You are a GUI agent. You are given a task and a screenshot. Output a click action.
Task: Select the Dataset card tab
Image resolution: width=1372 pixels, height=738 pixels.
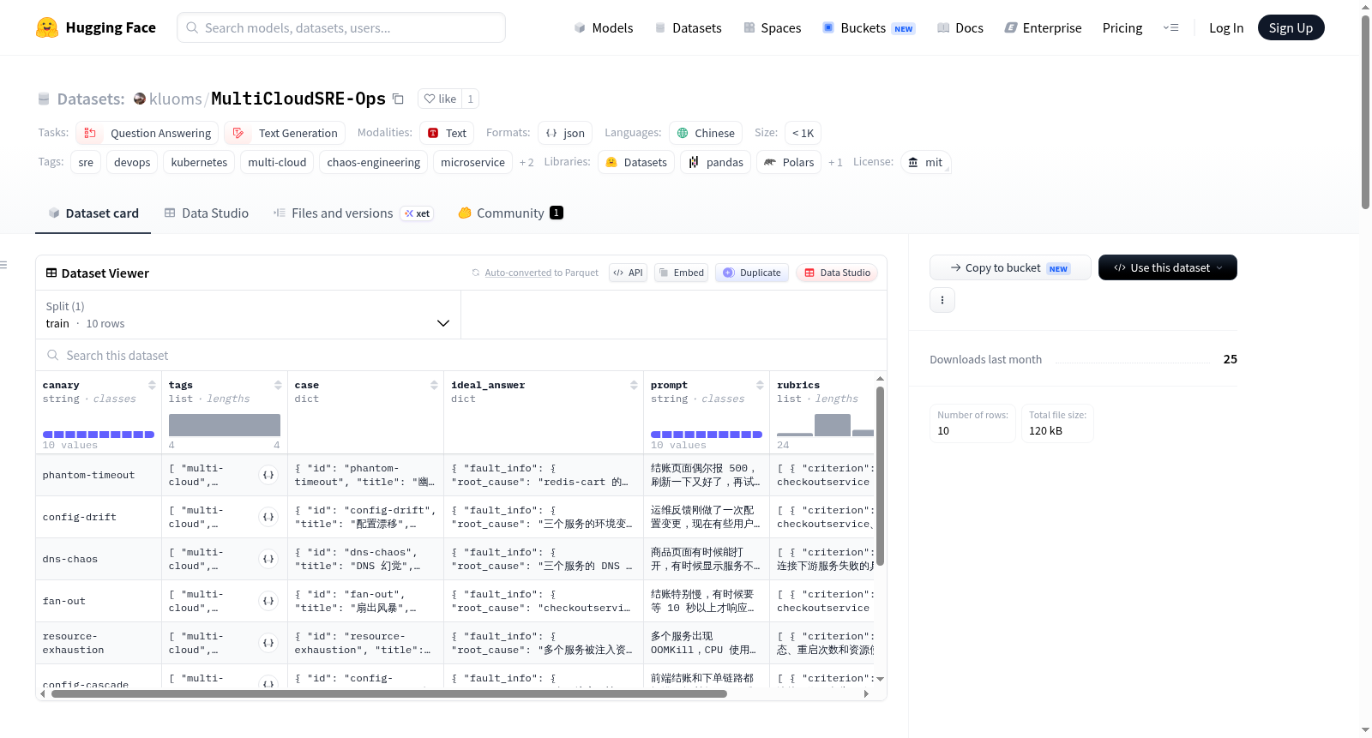(x=93, y=213)
